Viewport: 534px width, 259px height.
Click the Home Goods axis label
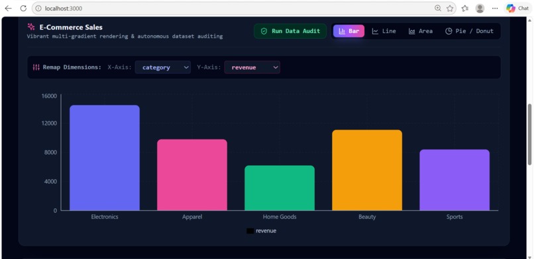pyautogui.click(x=280, y=217)
